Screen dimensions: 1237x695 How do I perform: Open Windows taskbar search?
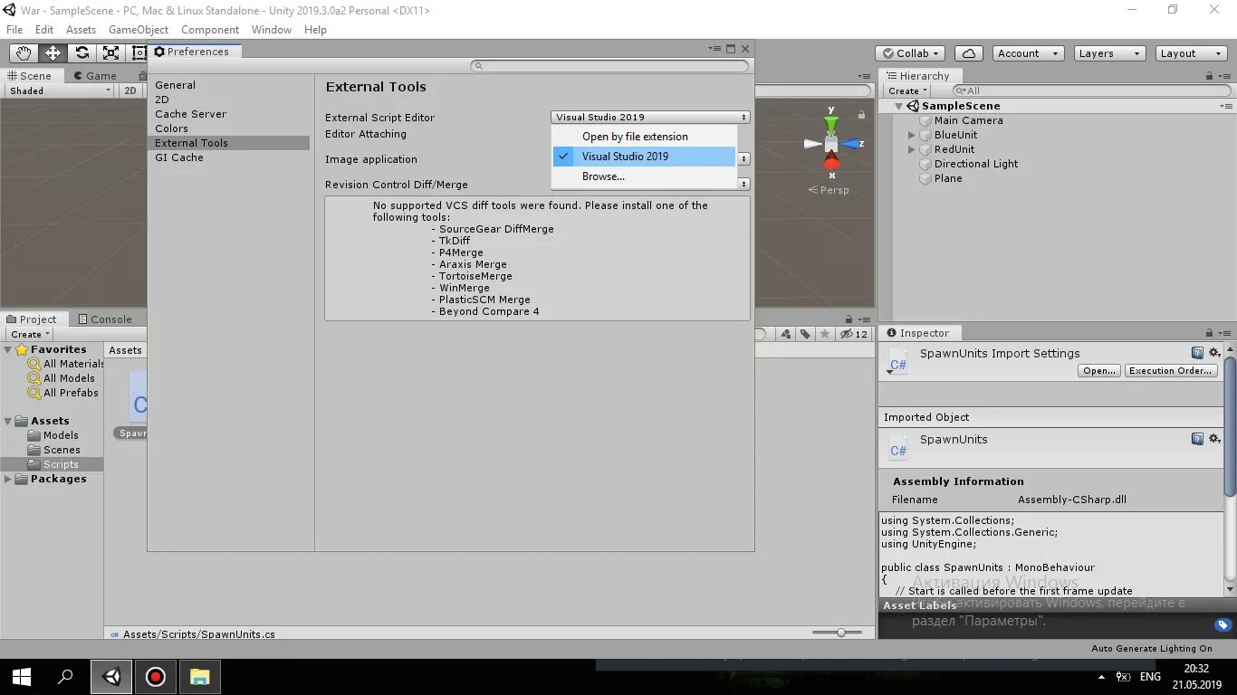tap(65, 676)
